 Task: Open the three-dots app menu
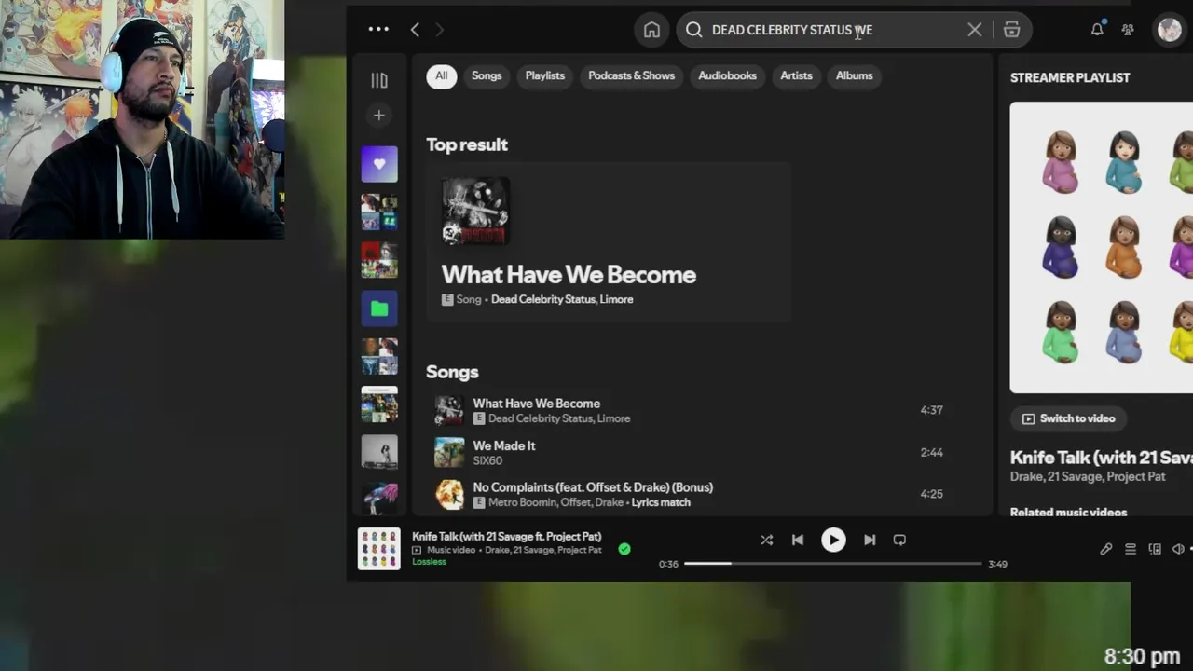pos(378,29)
